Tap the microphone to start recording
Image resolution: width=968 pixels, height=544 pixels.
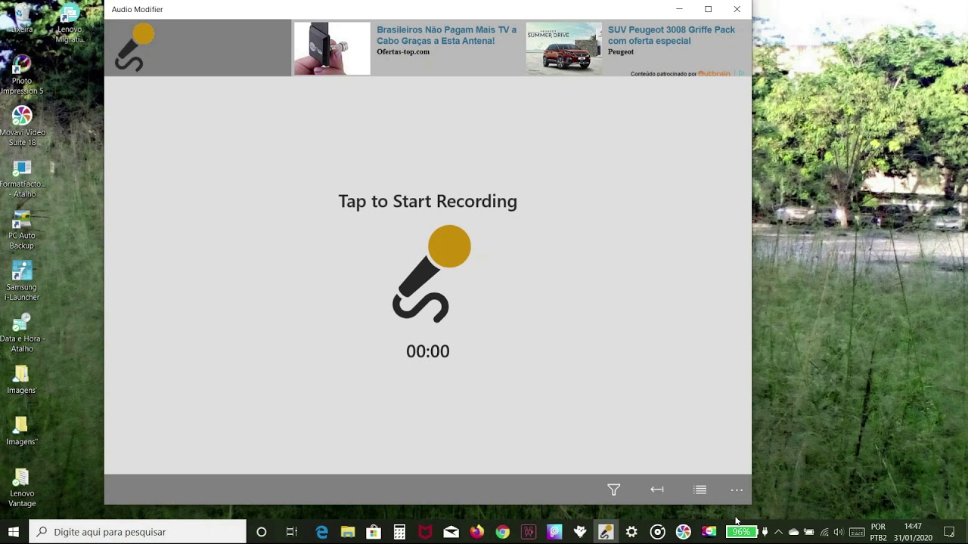(431, 274)
